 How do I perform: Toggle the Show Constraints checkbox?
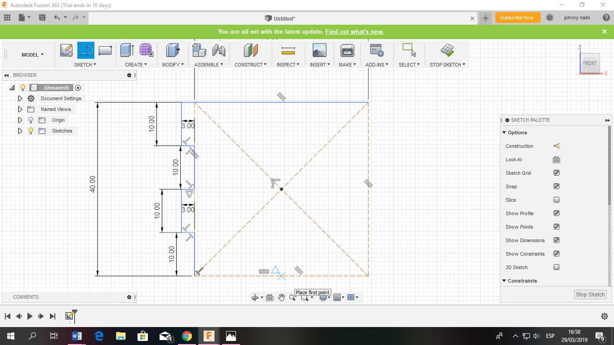tap(556, 254)
